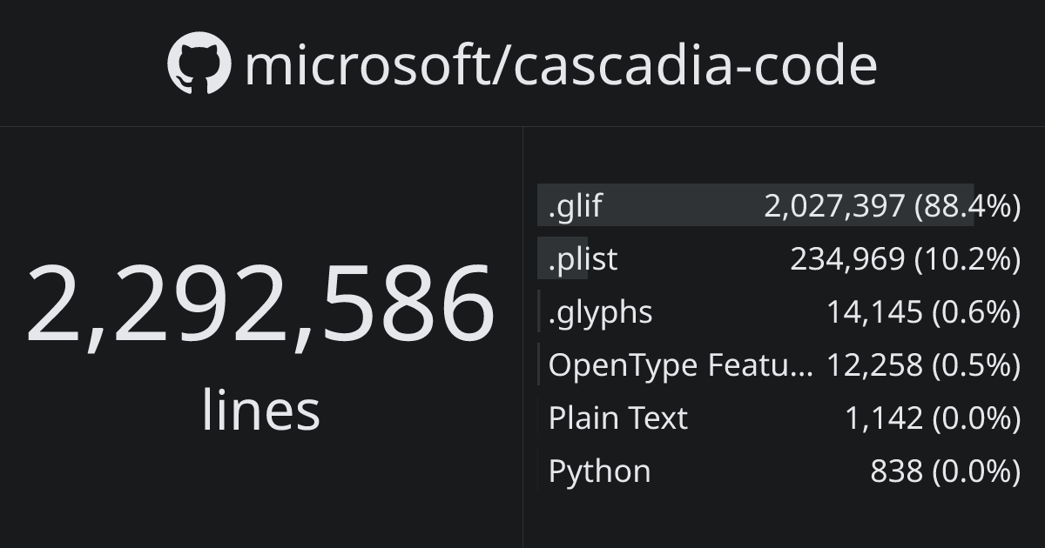
Task: Click the 1,142 (0.0%) value
Action: pos(933,418)
